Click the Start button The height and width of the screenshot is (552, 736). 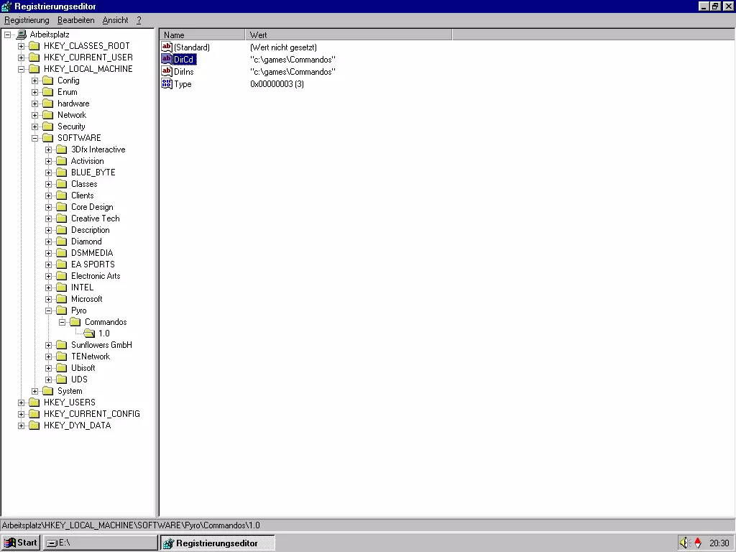click(x=21, y=543)
